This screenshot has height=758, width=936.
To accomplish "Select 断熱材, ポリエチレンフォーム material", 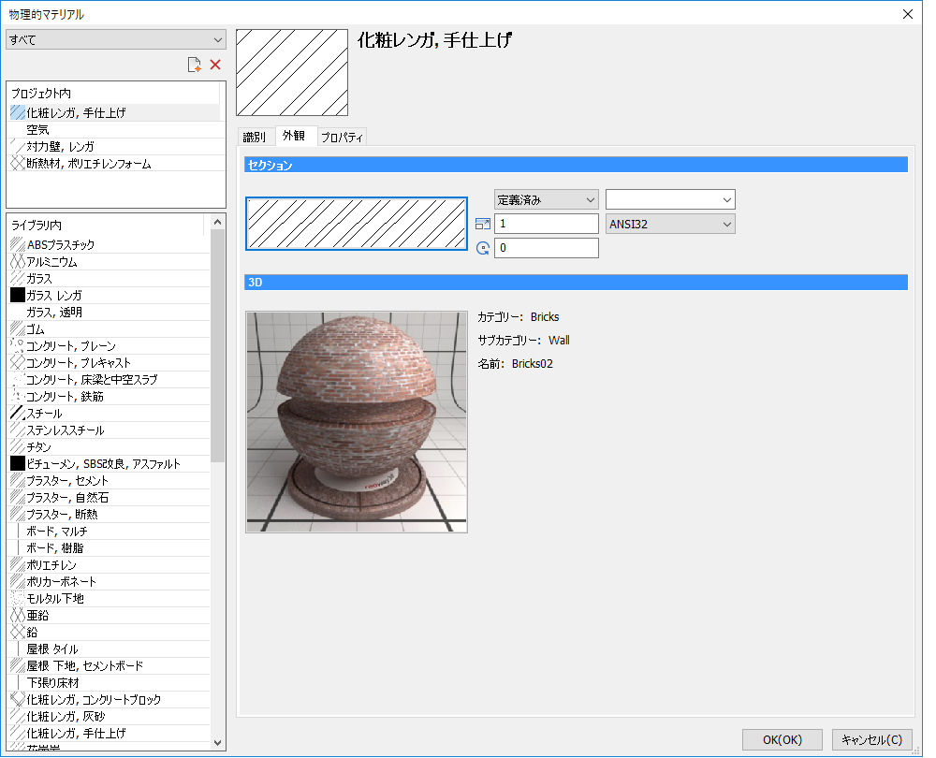I will pyautogui.click(x=114, y=164).
